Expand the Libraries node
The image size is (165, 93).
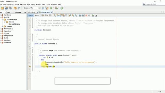click(2, 26)
